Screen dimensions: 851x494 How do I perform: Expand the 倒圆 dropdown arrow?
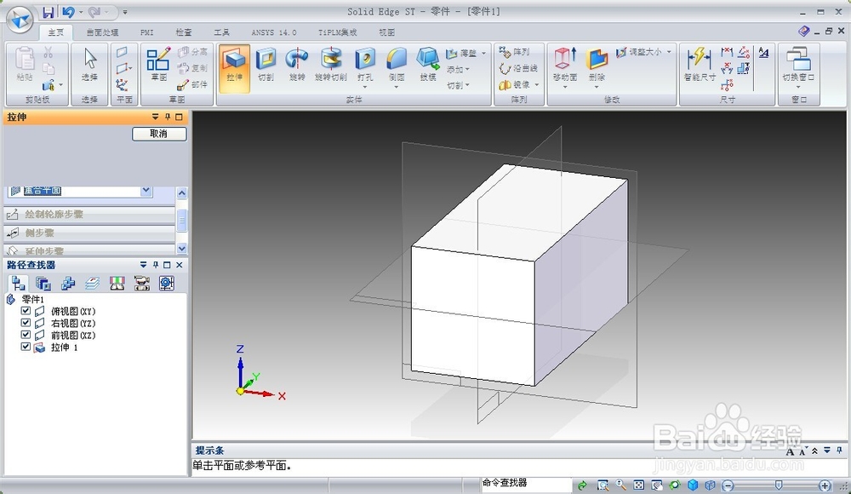pos(397,87)
